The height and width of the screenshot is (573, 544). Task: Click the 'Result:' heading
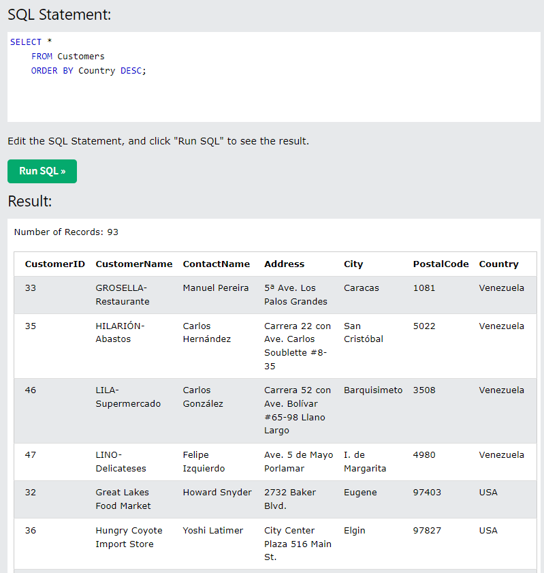coord(30,201)
